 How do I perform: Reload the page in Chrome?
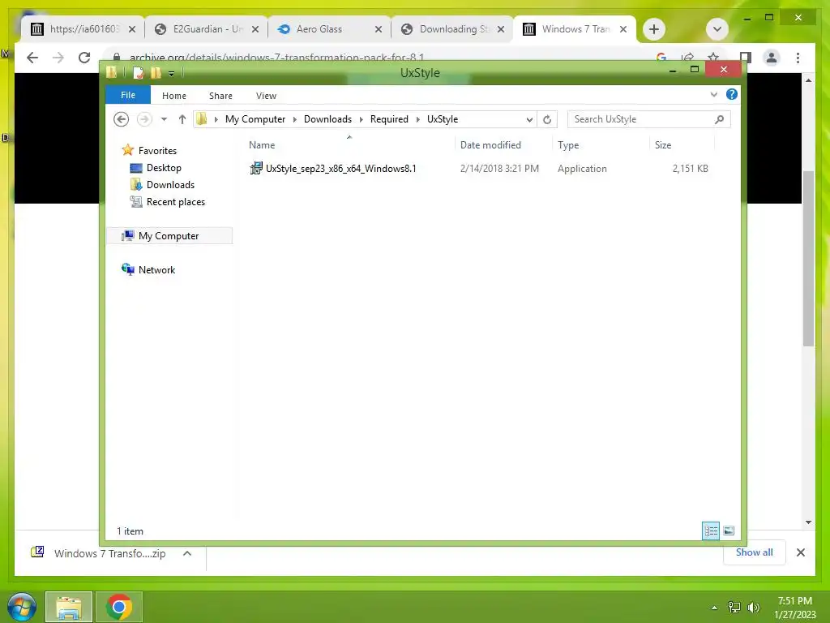pyautogui.click(x=84, y=58)
